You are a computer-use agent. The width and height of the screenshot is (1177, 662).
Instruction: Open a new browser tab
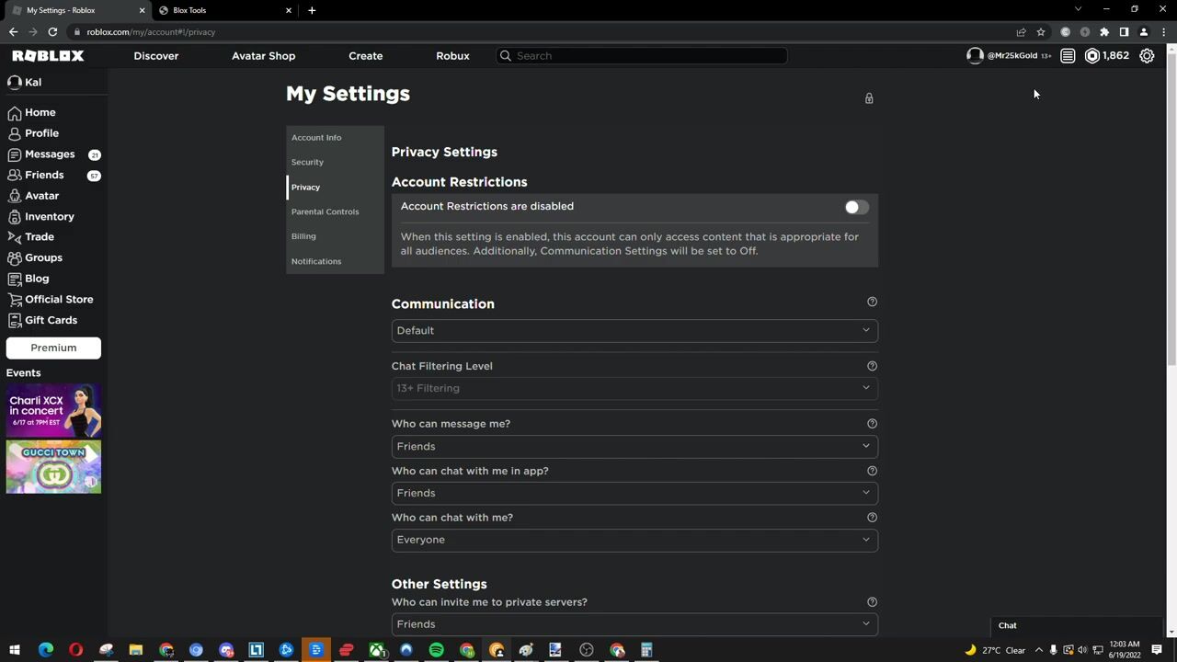click(x=312, y=10)
